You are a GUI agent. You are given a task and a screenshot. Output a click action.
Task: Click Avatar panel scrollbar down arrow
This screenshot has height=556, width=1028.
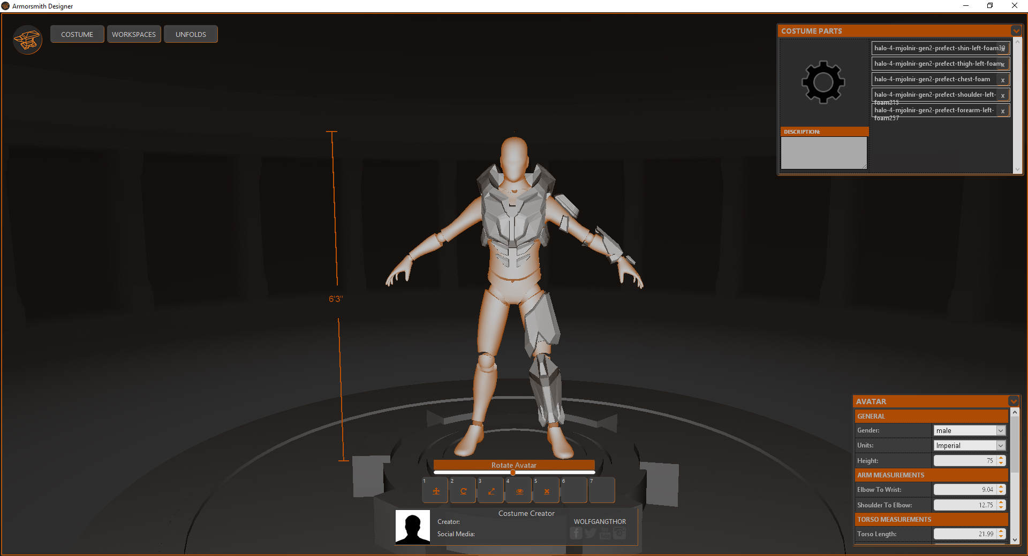1015,540
